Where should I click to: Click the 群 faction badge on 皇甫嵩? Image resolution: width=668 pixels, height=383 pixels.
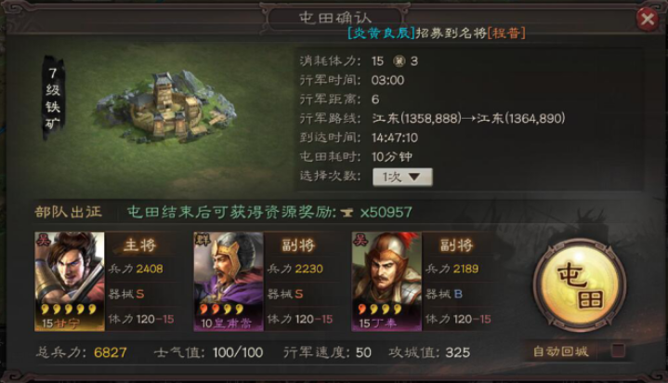(202, 240)
